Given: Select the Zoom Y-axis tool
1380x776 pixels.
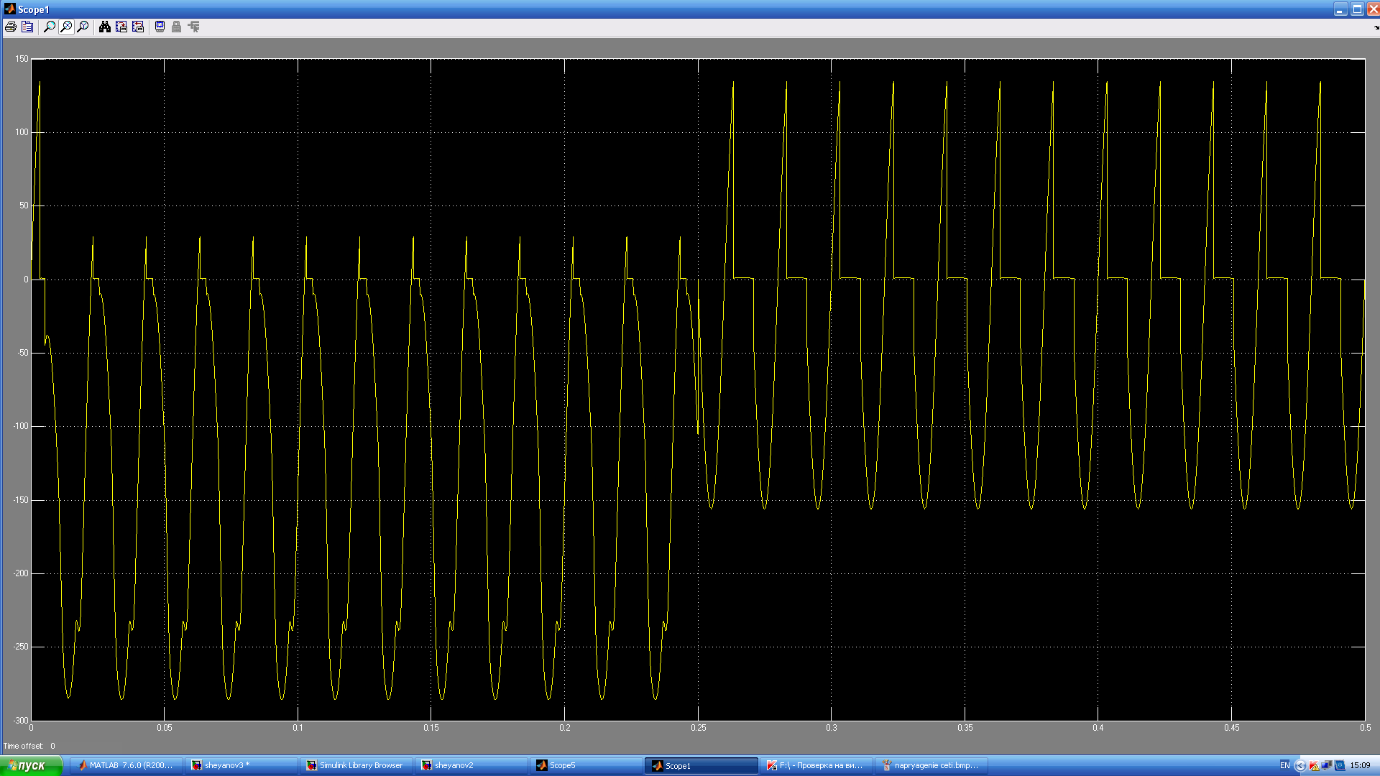Looking at the screenshot, I should (83, 27).
